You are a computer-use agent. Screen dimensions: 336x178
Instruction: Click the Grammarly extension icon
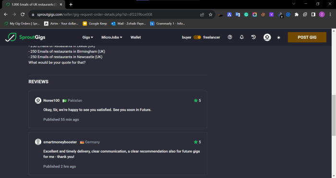[246, 14]
